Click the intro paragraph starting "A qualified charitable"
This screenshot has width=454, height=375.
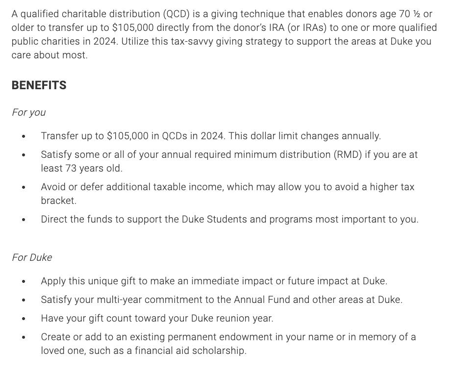click(224, 34)
